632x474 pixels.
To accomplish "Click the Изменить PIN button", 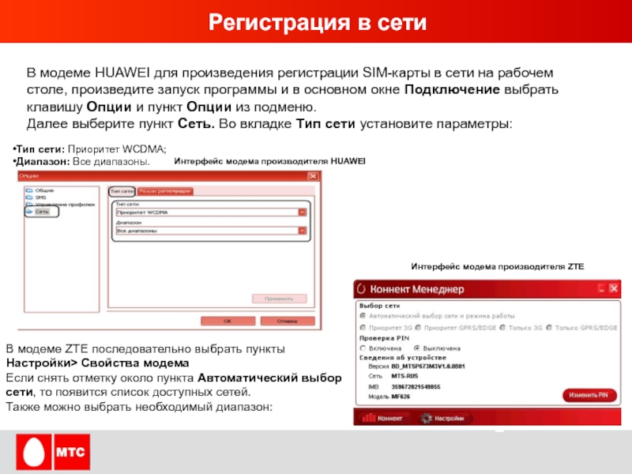I will pyautogui.click(x=589, y=395).
